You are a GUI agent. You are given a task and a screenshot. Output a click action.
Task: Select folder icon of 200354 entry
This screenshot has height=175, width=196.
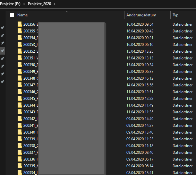20,38
